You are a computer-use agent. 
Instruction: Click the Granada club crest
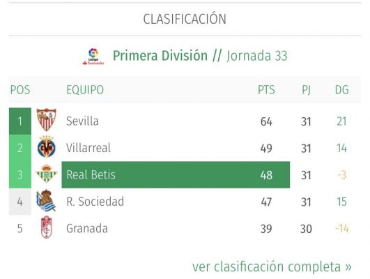46,227
